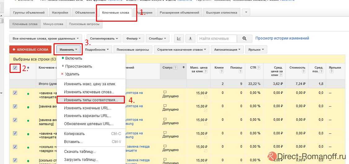Open the Расширения объявлений tab

coord(179,12)
